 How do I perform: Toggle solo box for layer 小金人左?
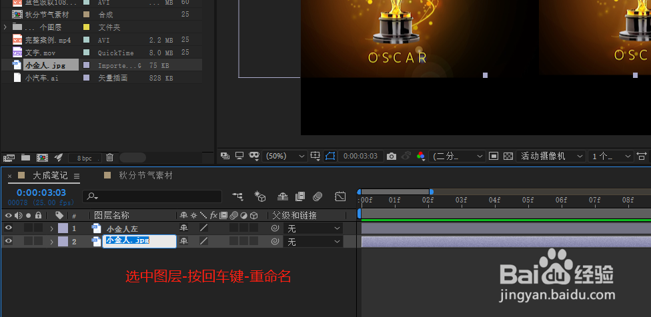point(28,228)
